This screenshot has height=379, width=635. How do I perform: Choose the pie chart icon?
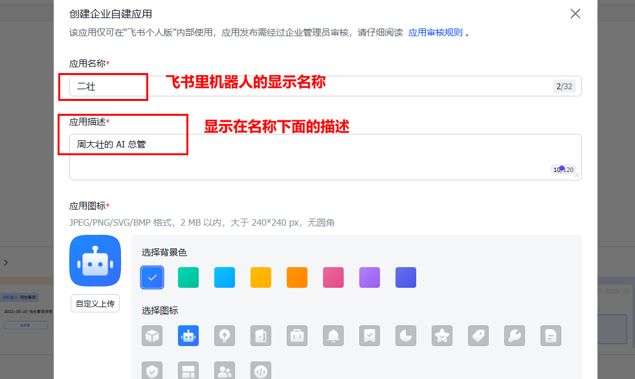tap(406, 336)
